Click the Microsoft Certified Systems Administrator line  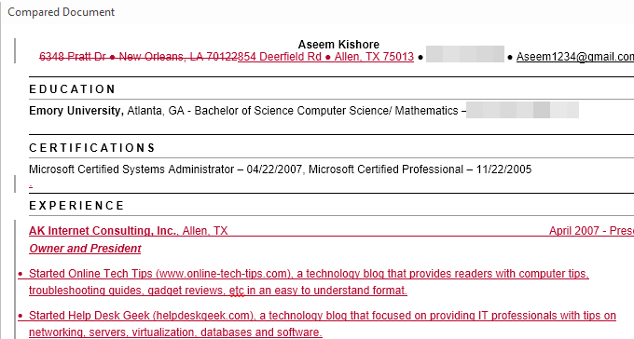(x=281, y=169)
